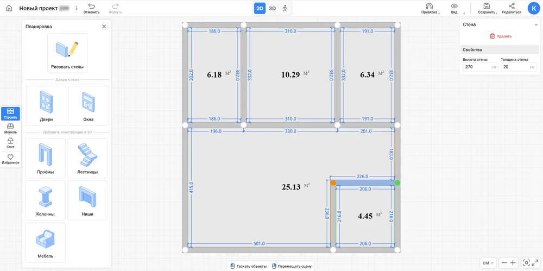Screen dimensions: 543x271
Task: Select the Окна (Windows) tool
Action: tap(88, 105)
